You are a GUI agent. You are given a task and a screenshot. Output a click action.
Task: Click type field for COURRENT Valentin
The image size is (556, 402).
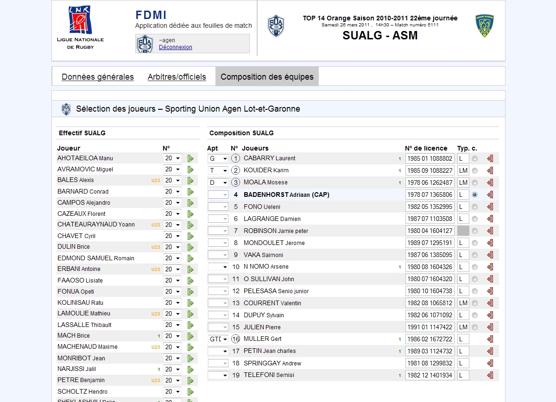[463, 303]
